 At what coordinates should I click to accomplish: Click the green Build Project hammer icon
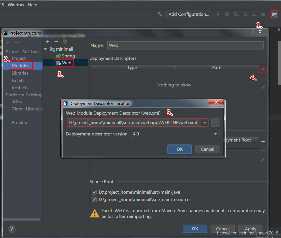[160, 14]
